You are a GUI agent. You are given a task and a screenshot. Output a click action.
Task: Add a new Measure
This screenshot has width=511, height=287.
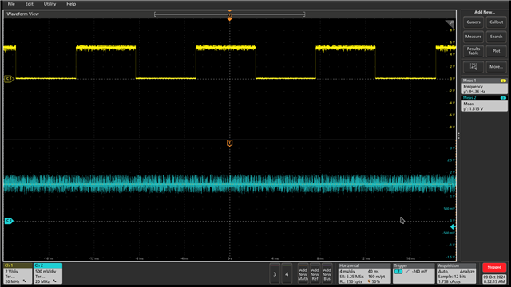click(x=473, y=37)
